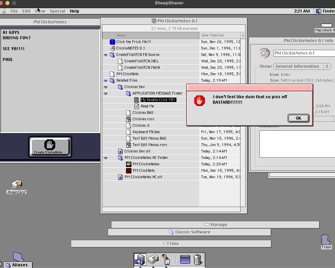Click the Read Me text document icon
Image resolution: width=335 pixels, height=268 pixels.
137,106
